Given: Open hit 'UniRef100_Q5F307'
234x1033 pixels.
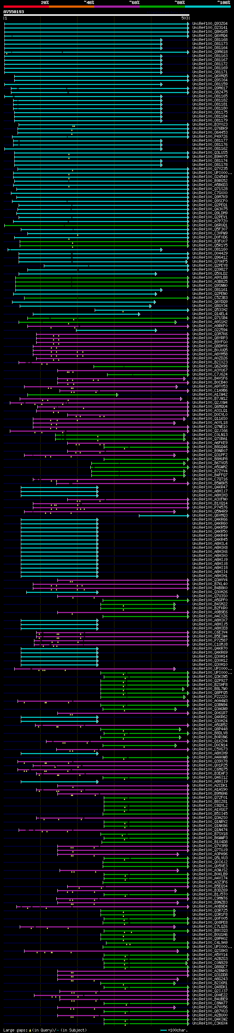Looking at the screenshot, I should coord(210,229).
